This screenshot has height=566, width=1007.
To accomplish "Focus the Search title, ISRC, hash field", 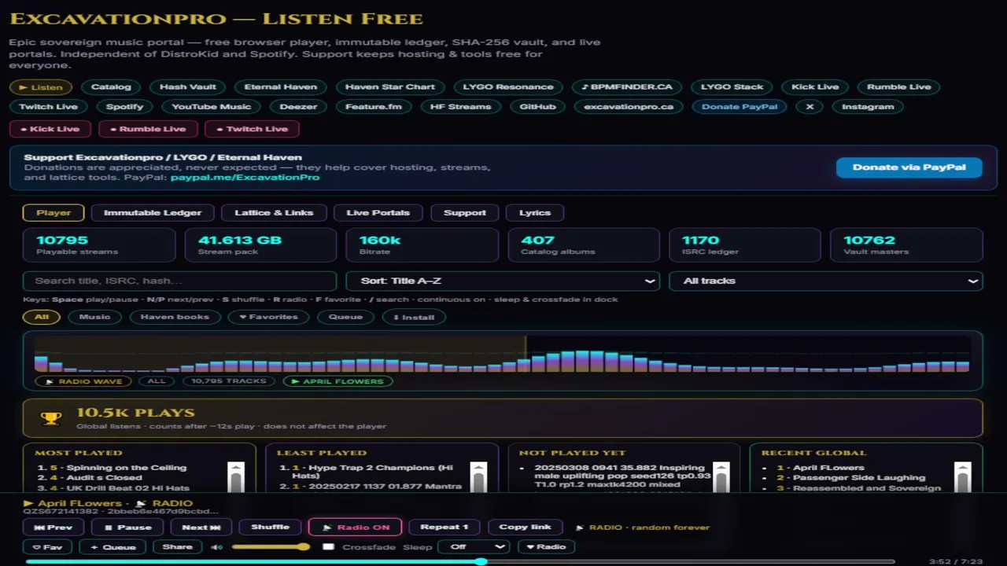I will click(x=180, y=281).
